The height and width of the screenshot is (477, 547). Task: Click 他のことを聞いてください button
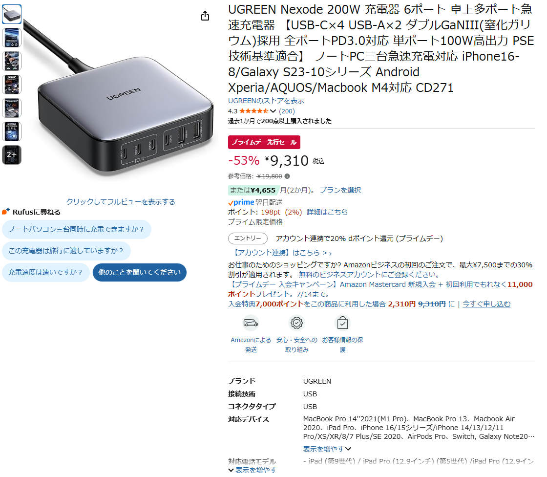click(140, 272)
